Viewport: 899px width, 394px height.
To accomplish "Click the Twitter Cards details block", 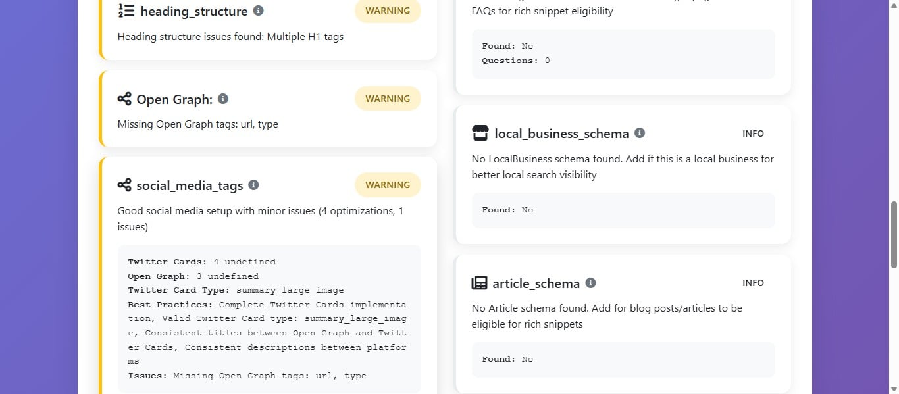I will [x=269, y=318].
